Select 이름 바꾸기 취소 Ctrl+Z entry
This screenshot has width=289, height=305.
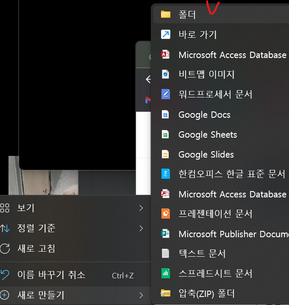click(75, 274)
